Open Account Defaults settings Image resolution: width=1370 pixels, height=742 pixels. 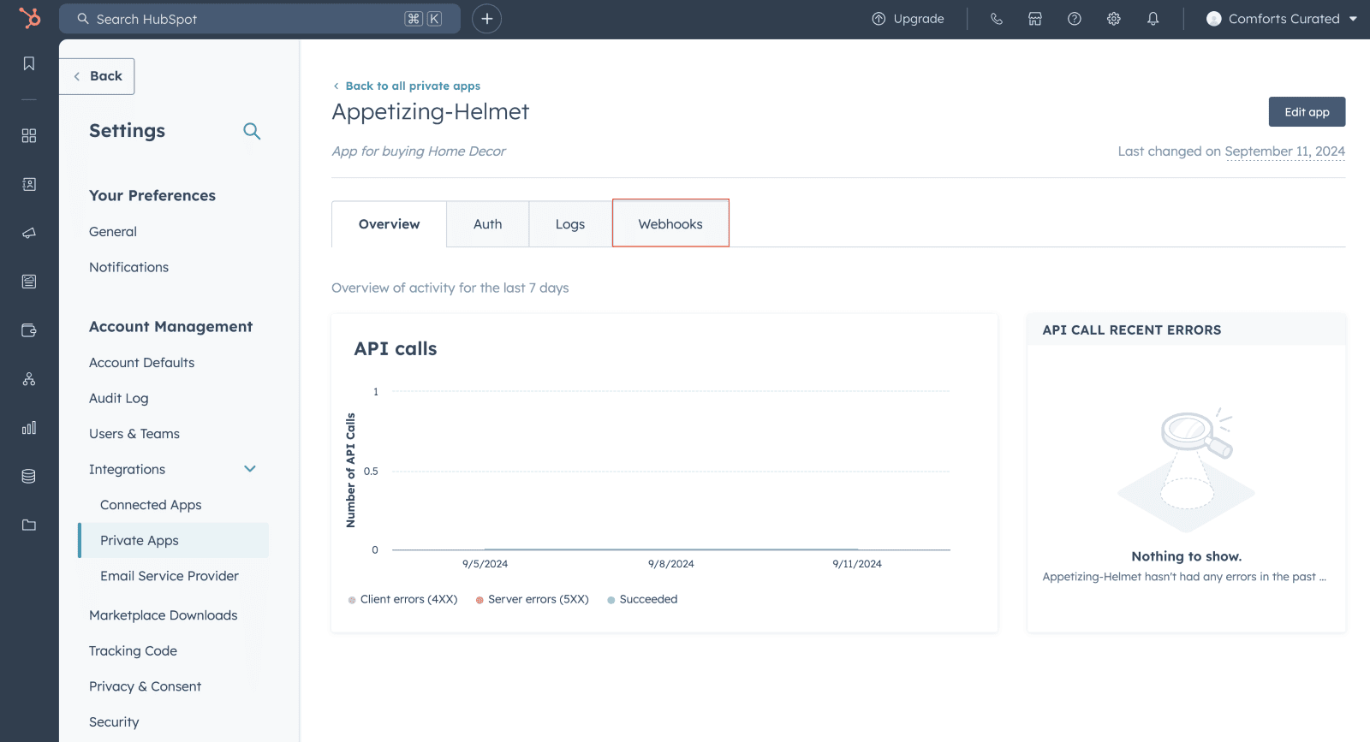(142, 363)
